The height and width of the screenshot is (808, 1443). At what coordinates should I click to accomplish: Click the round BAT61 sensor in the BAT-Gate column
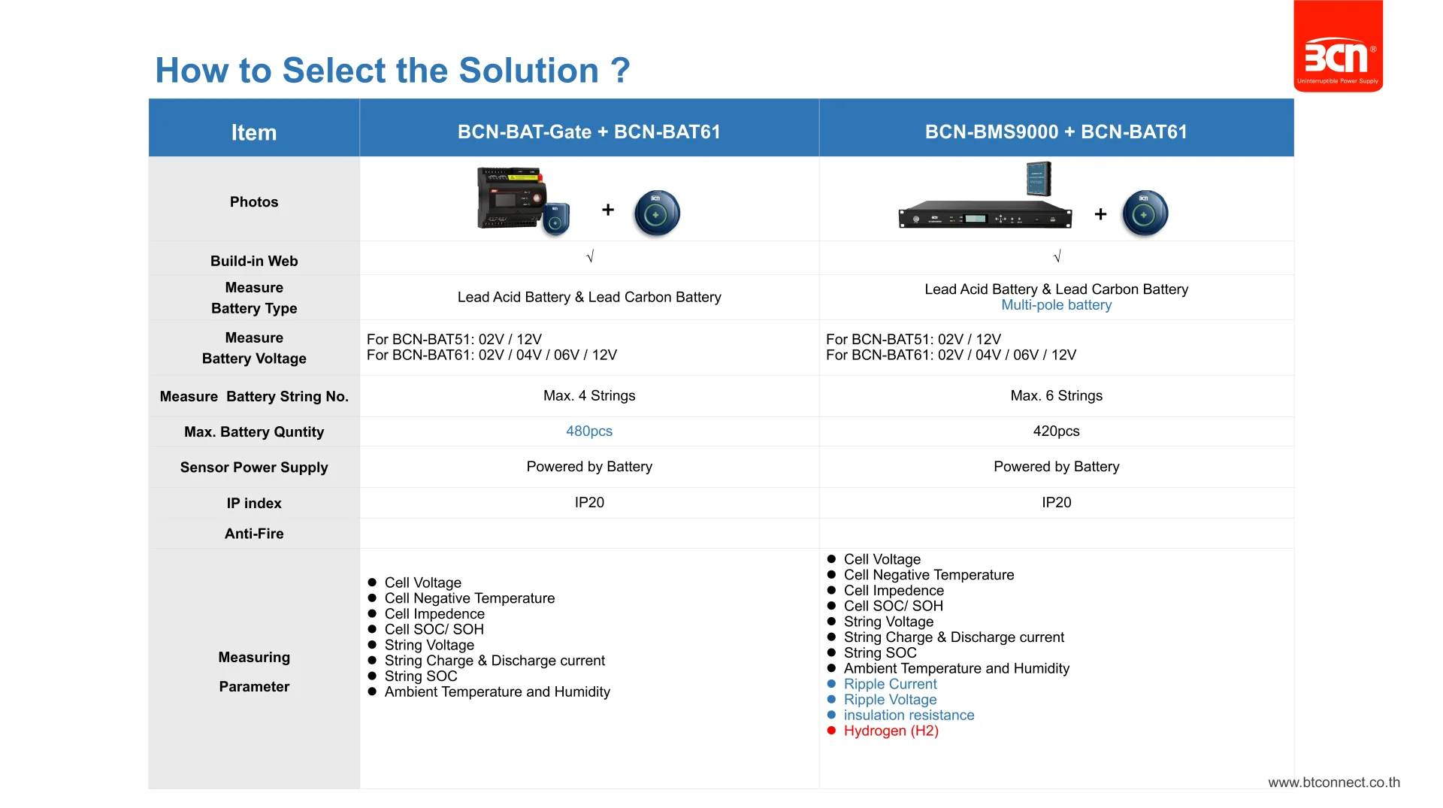(657, 213)
